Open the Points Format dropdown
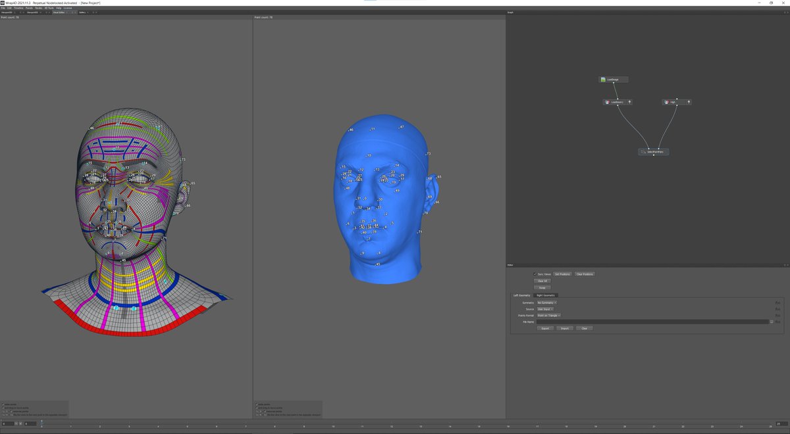Image resolution: width=790 pixels, height=434 pixels. pyautogui.click(x=549, y=316)
